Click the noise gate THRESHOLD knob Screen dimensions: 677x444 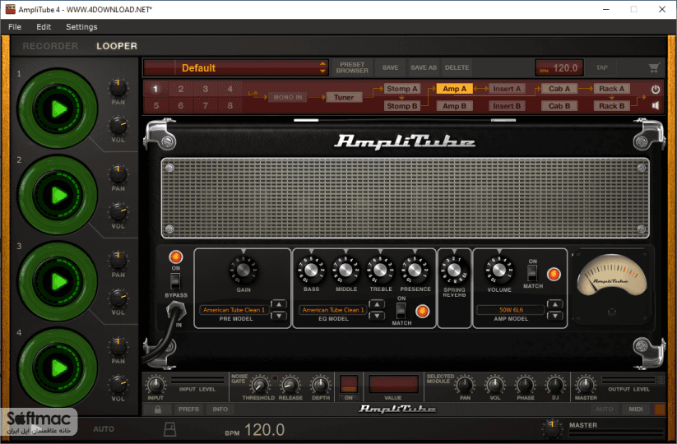[x=259, y=386]
